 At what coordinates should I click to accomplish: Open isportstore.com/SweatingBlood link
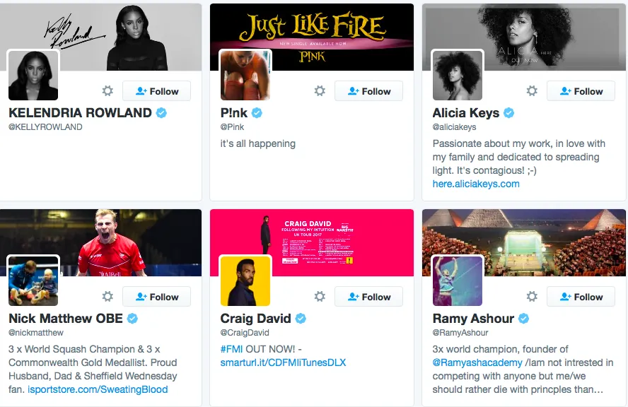point(98,389)
